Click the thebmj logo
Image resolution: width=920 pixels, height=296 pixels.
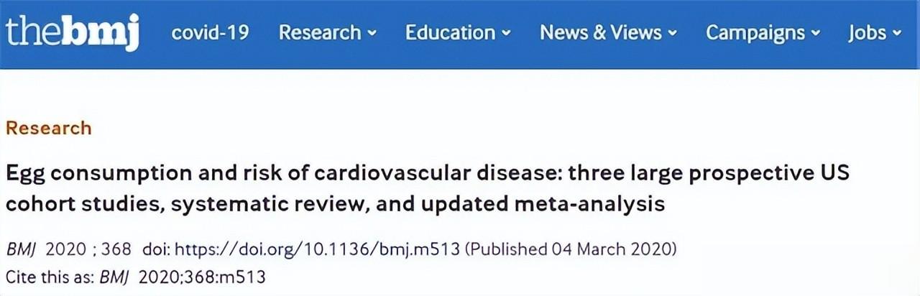tap(71, 33)
